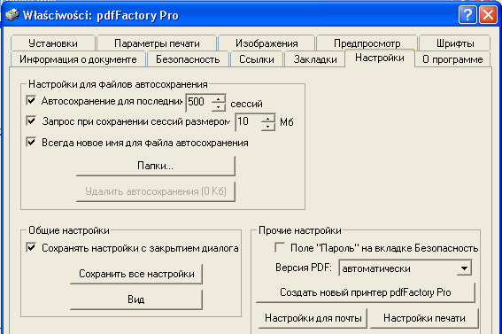Open Настройки печати button
The width and height of the screenshot is (502, 334).
coord(424,318)
